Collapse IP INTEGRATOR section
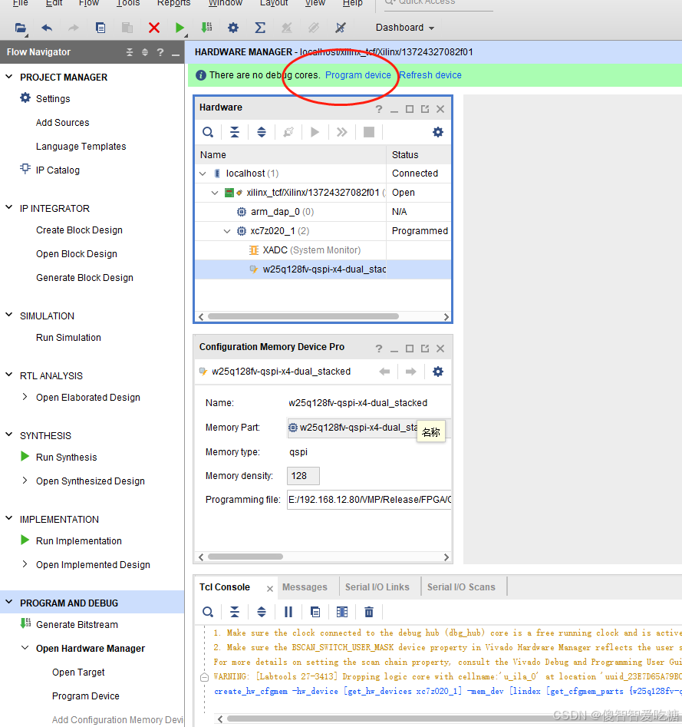 [8, 208]
